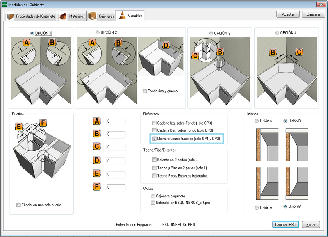
Task: Click the orange B icon beside input
Action: pos(97,133)
